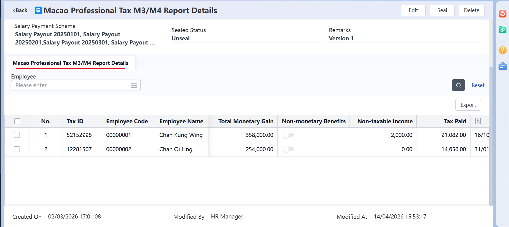The height and width of the screenshot is (227, 509).
Task: Click the search magnifier icon button
Action: [x=458, y=85]
